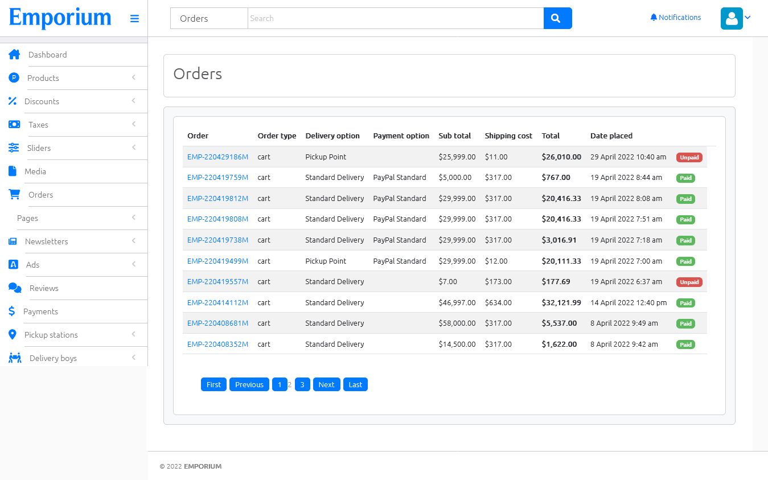Click the Dashboard home icon

click(14, 55)
